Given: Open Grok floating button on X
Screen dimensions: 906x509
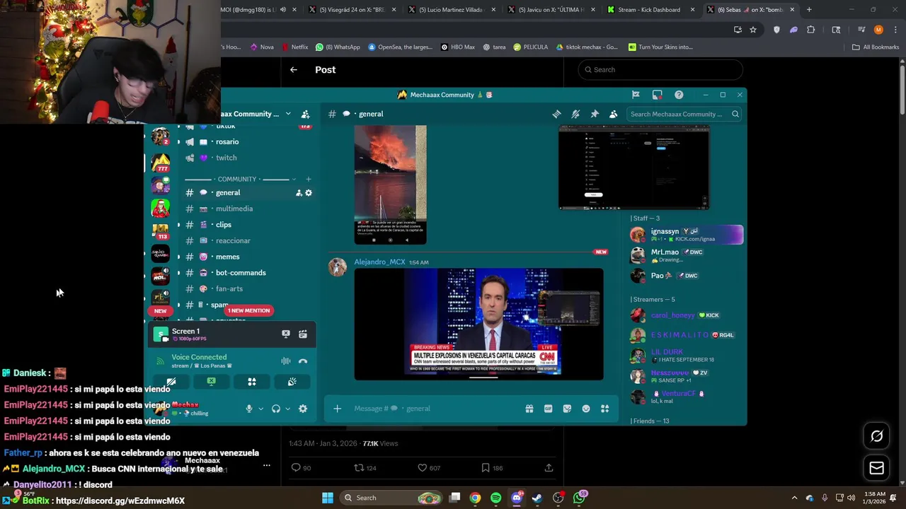Looking at the screenshot, I should 876,436.
